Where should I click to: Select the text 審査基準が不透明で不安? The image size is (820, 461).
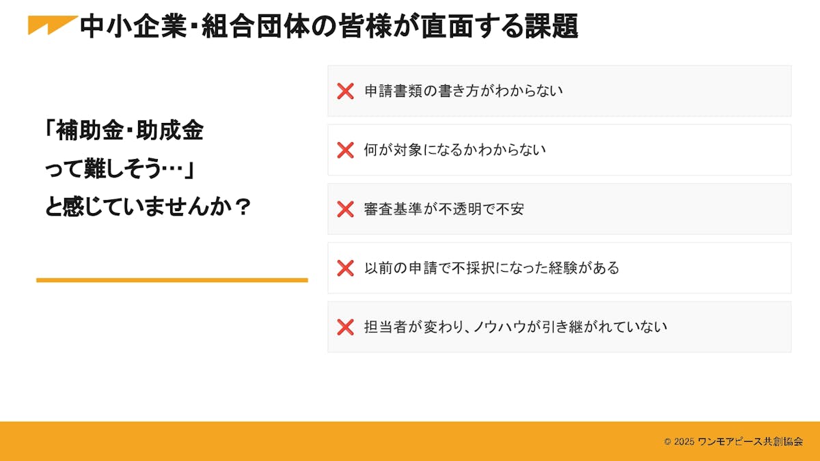pos(444,209)
